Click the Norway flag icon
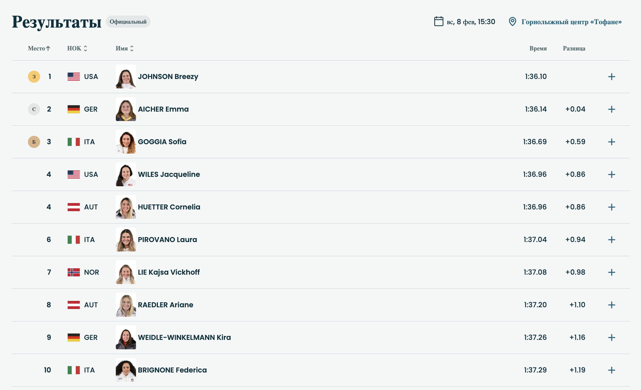The image size is (641, 390). pyautogui.click(x=74, y=272)
